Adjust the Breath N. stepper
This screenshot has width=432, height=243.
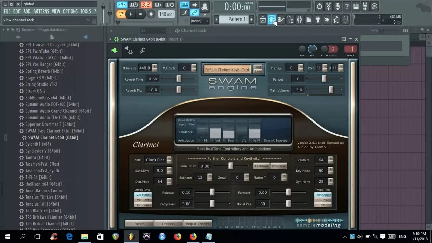pyautogui.click(x=330, y=160)
